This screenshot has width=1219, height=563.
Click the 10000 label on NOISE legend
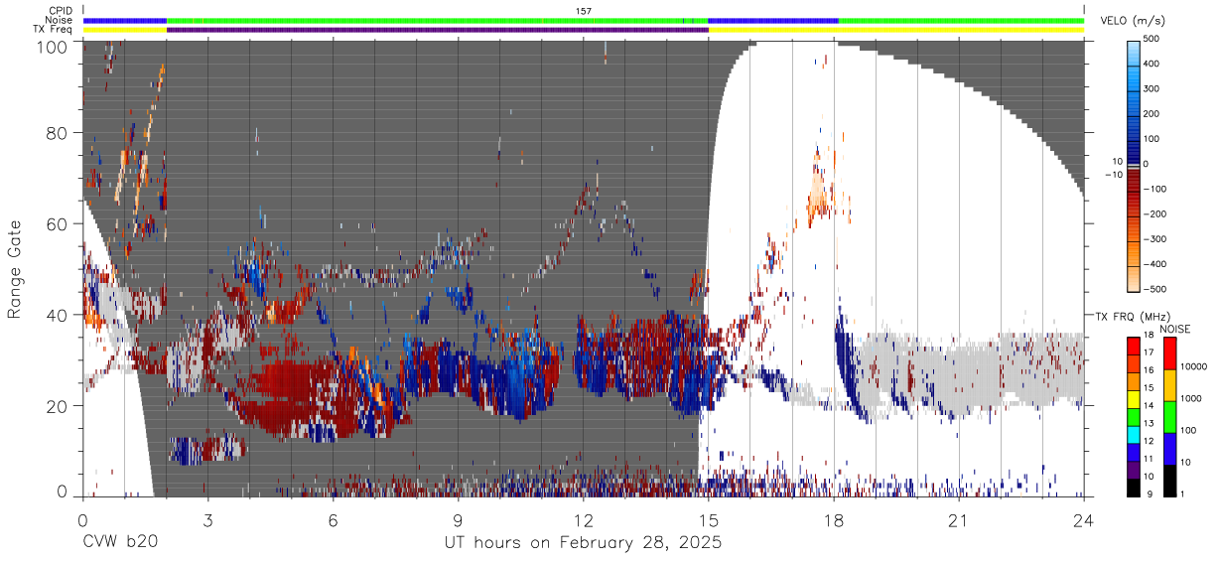click(1193, 368)
